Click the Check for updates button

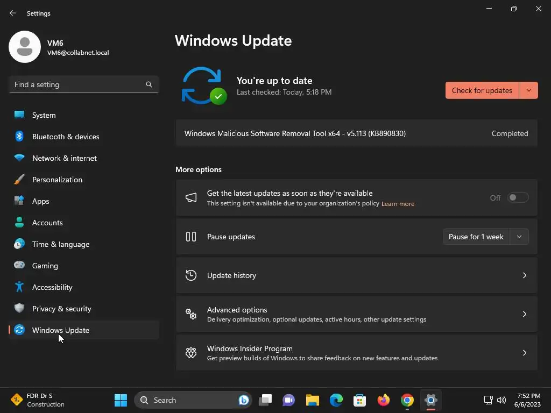click(x=482, y=90)
